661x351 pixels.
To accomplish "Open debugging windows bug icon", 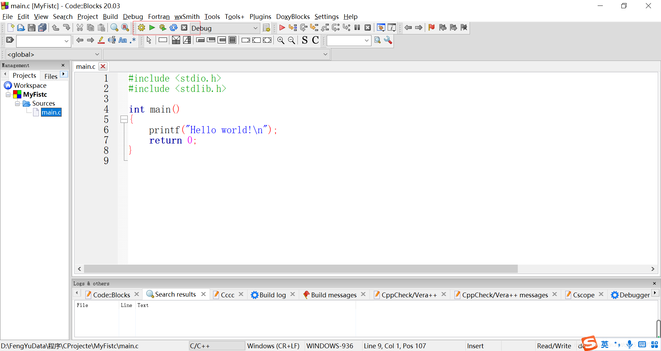I will pyautogui.click(x=381, y=28).
